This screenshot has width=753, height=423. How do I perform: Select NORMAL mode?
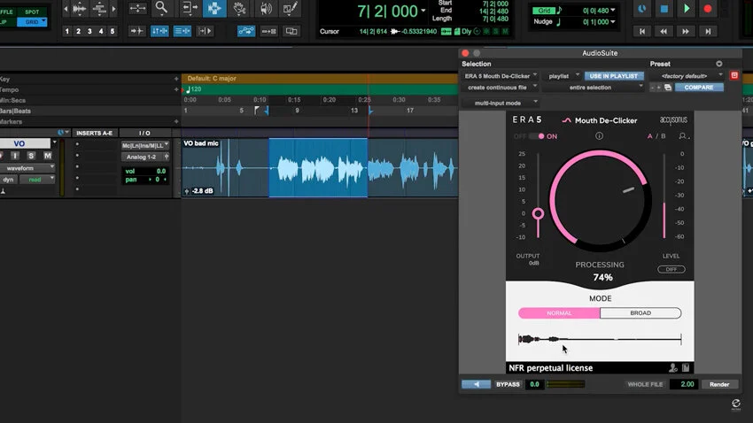pos(559,313)
